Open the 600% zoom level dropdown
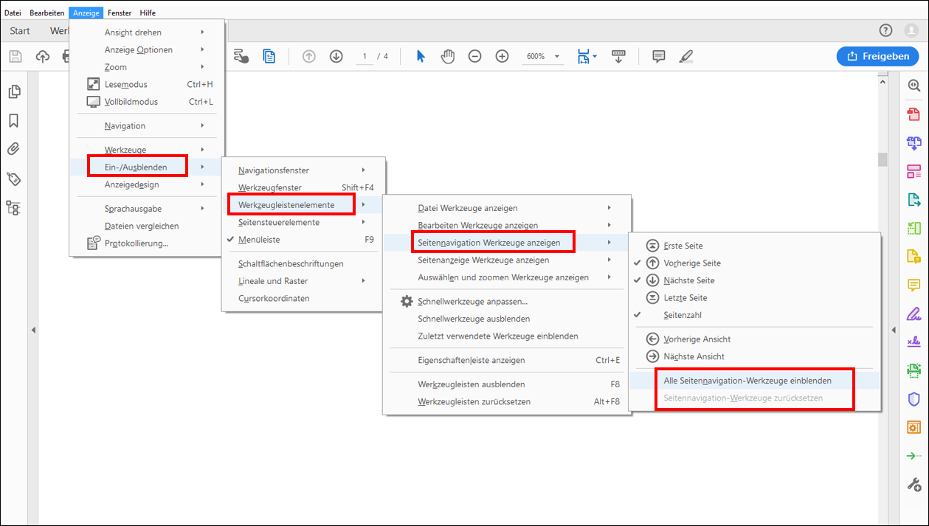The height and width of the screenshot is (526, 929). tap(543, 56)
